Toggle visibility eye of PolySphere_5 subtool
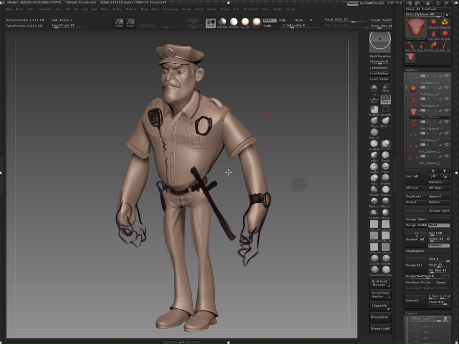 pos(447,88)
